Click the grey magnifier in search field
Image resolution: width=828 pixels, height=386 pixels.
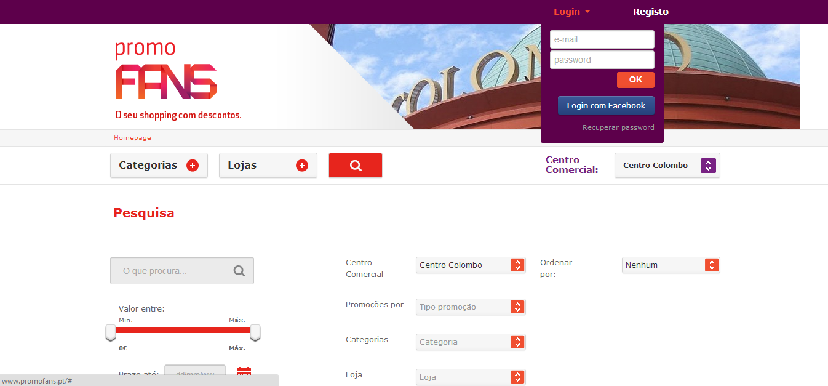tap(239, 271)
